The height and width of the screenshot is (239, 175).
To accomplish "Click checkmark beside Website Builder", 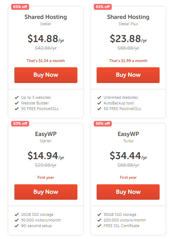I will coord(16,103).
